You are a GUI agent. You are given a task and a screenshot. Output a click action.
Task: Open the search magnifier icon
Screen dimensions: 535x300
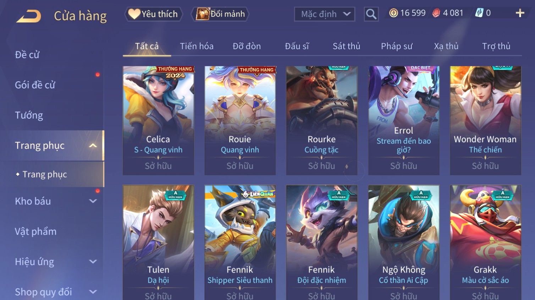tap(371, 14)
